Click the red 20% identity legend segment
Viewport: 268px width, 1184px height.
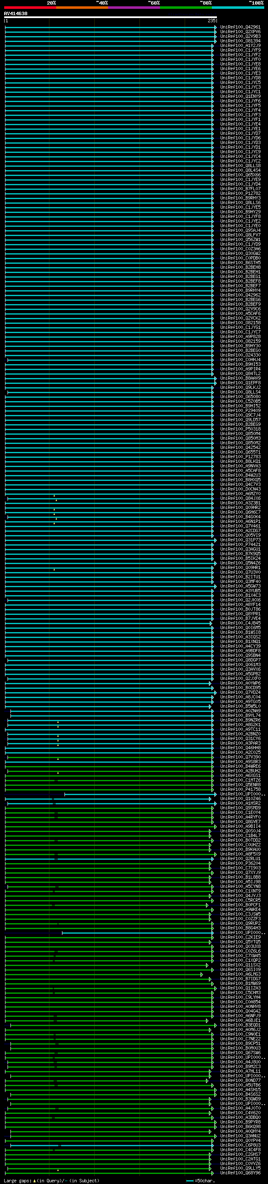click(30, 8)
